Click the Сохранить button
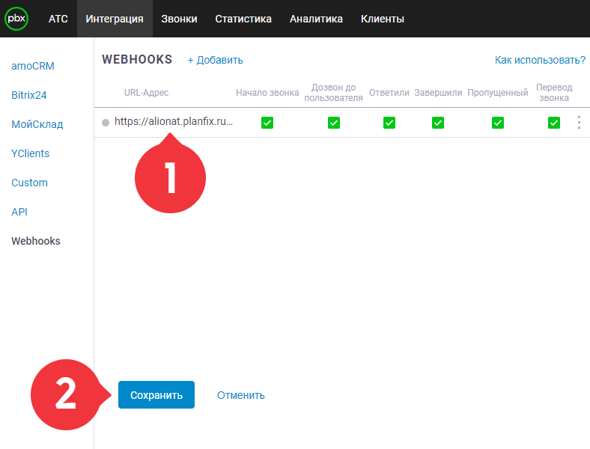The height and width of the screenshot is (449, 590). 156,395
